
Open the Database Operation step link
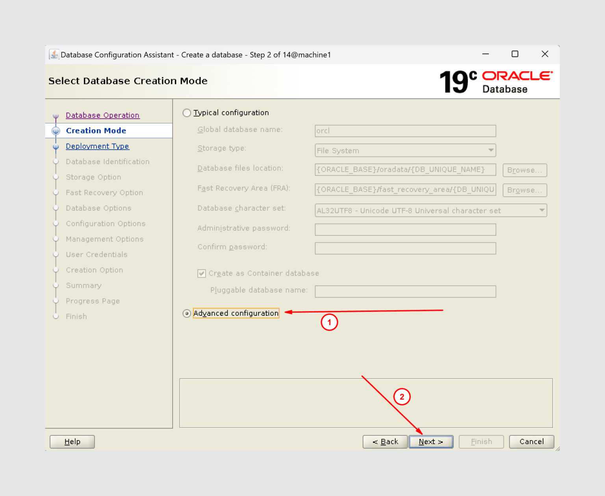tap(102, 115)
